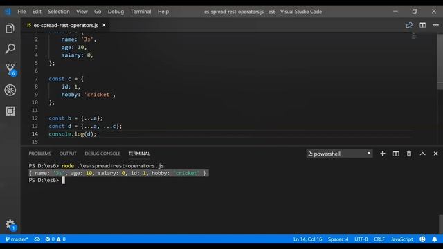Open the Debug menu
This screenshot has width=443, height=249.
point(116,12)
